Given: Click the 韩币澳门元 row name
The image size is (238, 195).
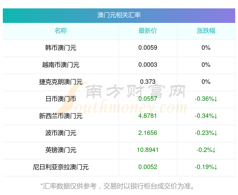Looking at the screenshot, I should [61, 48].
